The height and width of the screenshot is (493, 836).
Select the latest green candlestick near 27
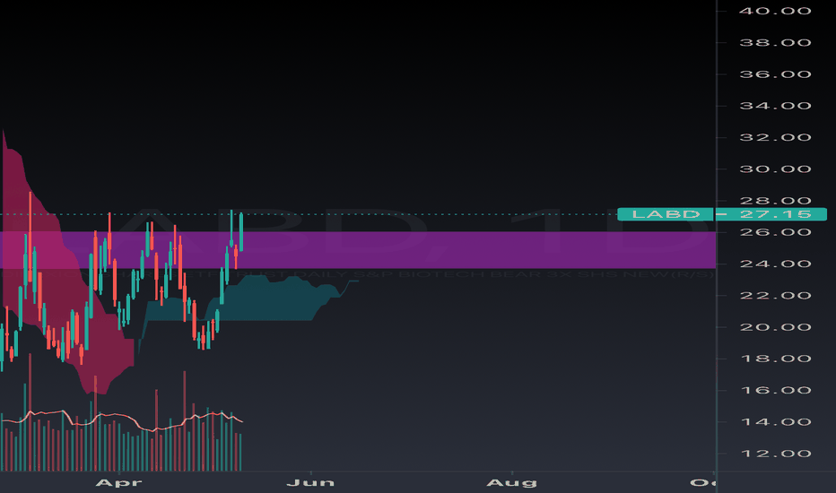click(x=241, y=232)
